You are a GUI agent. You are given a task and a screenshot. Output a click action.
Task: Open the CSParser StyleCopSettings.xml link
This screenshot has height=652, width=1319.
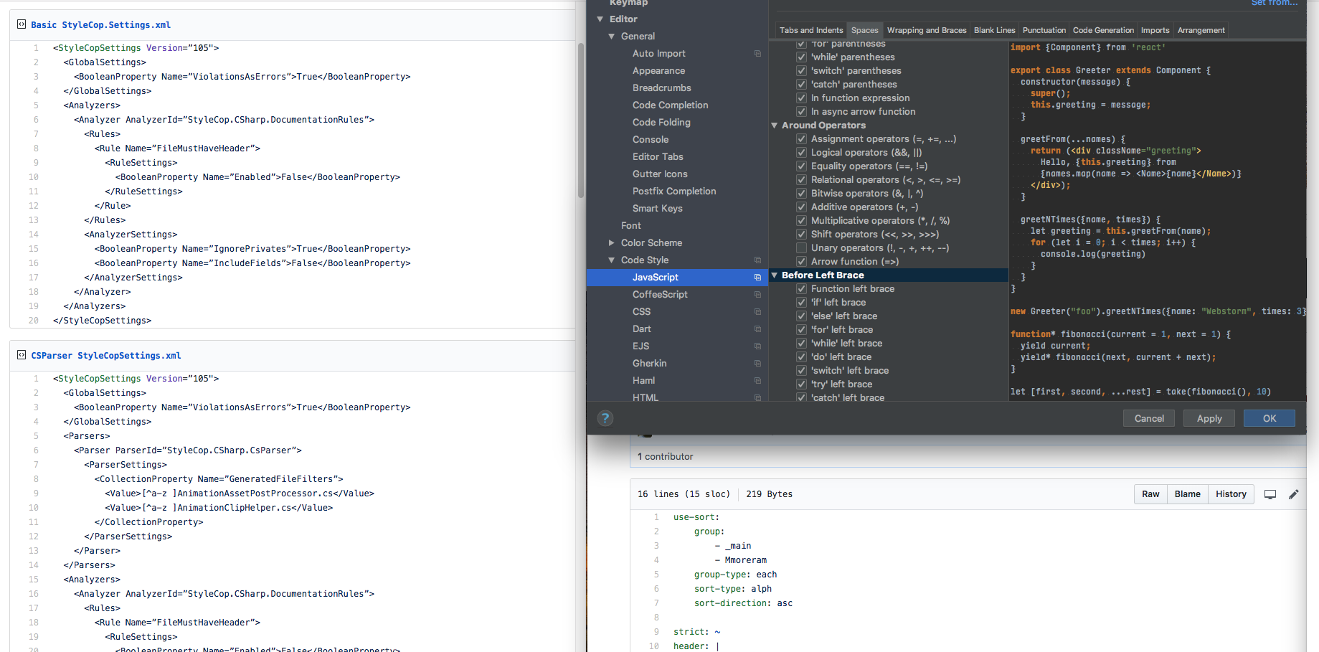106,355
